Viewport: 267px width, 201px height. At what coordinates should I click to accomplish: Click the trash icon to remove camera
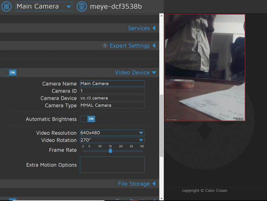click(82, 7)
